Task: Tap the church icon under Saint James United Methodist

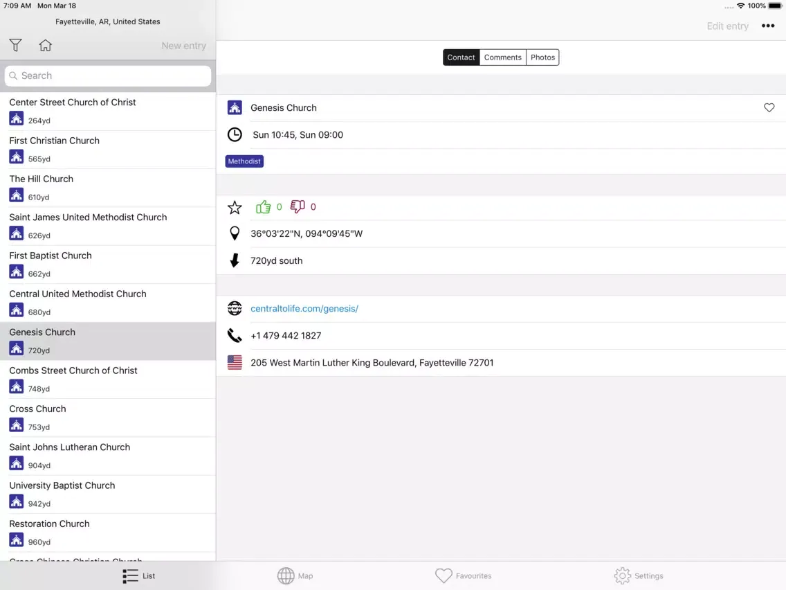Action: click(16, 233)
